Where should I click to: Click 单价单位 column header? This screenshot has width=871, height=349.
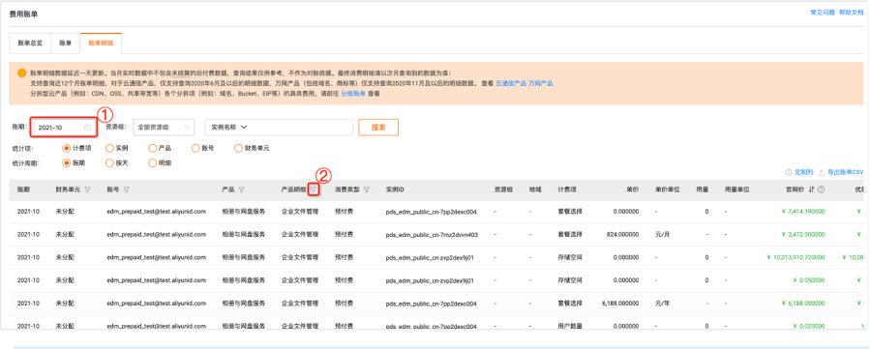coord(668,189)
